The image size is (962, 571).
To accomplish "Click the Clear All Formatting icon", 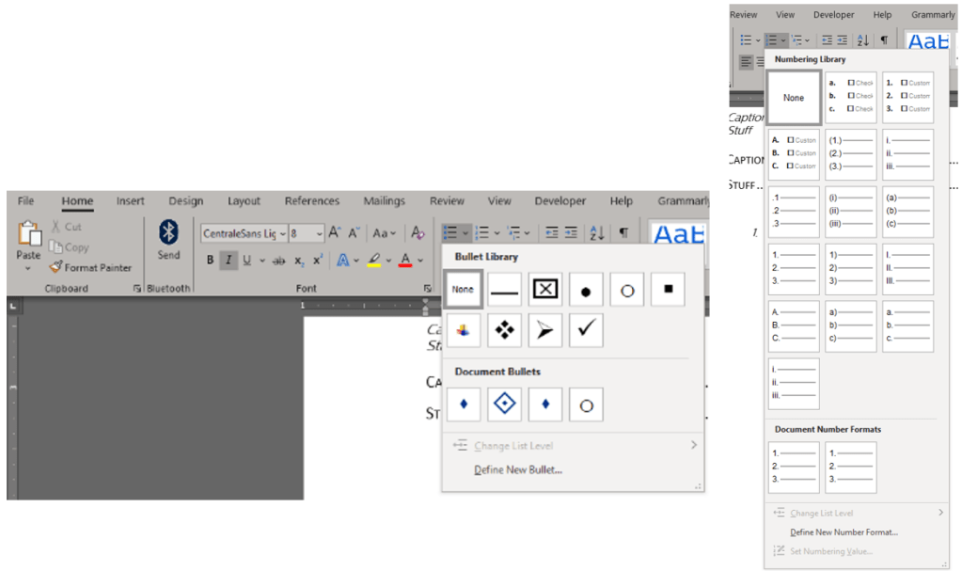I will (418, 233).
